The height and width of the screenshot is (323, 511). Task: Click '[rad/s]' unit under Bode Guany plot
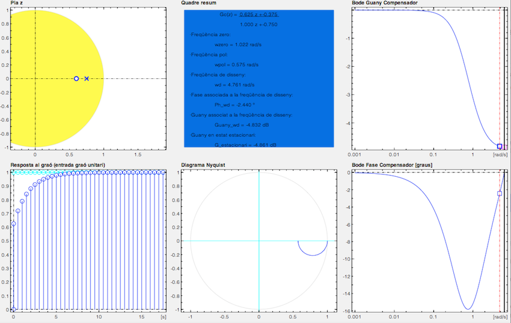500,155
